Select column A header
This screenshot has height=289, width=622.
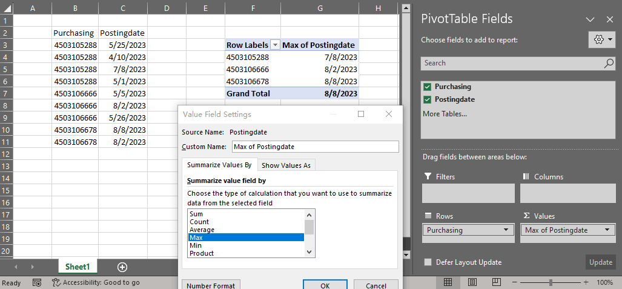pyautogui.click(x=33, y=8)
